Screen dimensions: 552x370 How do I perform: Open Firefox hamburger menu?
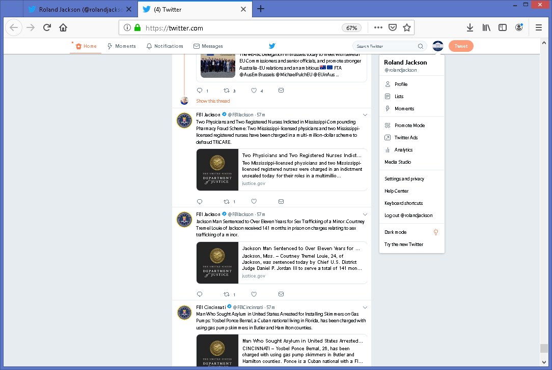click(x=539, y=28)
